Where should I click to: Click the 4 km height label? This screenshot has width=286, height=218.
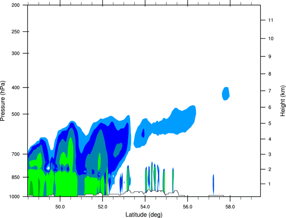pyautogui.click(x=270, y=139)
